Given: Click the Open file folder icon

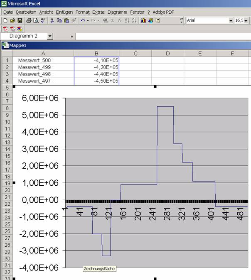Looking at the screenshot, I should pos(12,20).
